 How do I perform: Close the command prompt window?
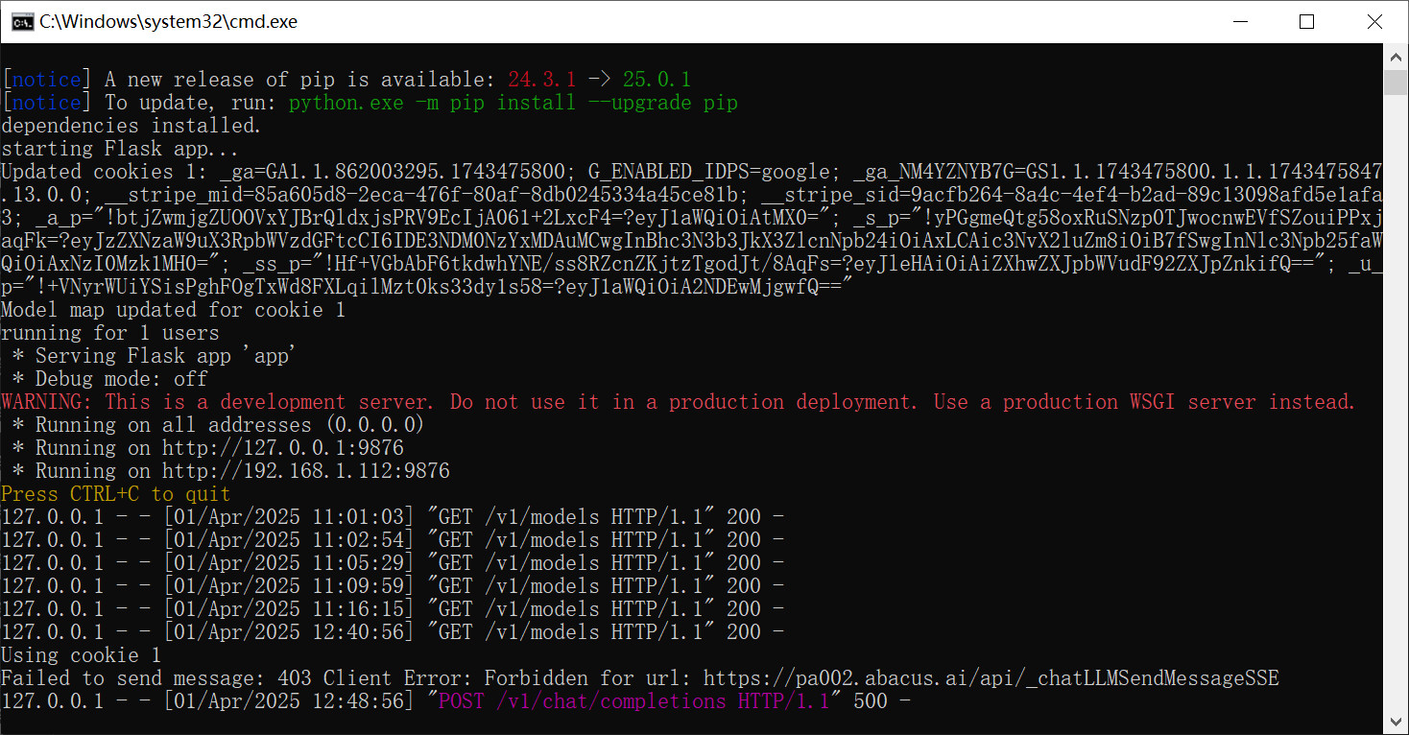(1374, 22)
